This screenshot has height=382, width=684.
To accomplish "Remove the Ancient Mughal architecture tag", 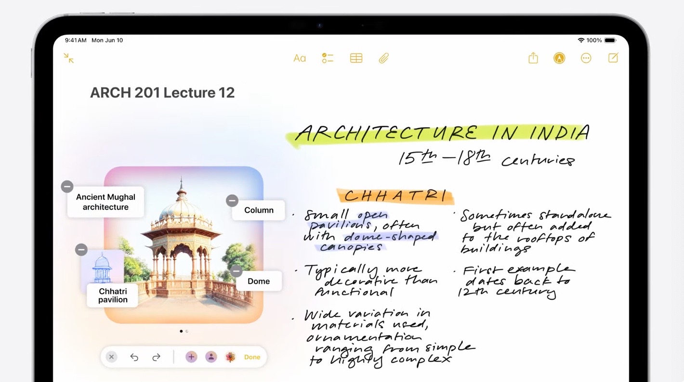I will (x=67, y=186).
